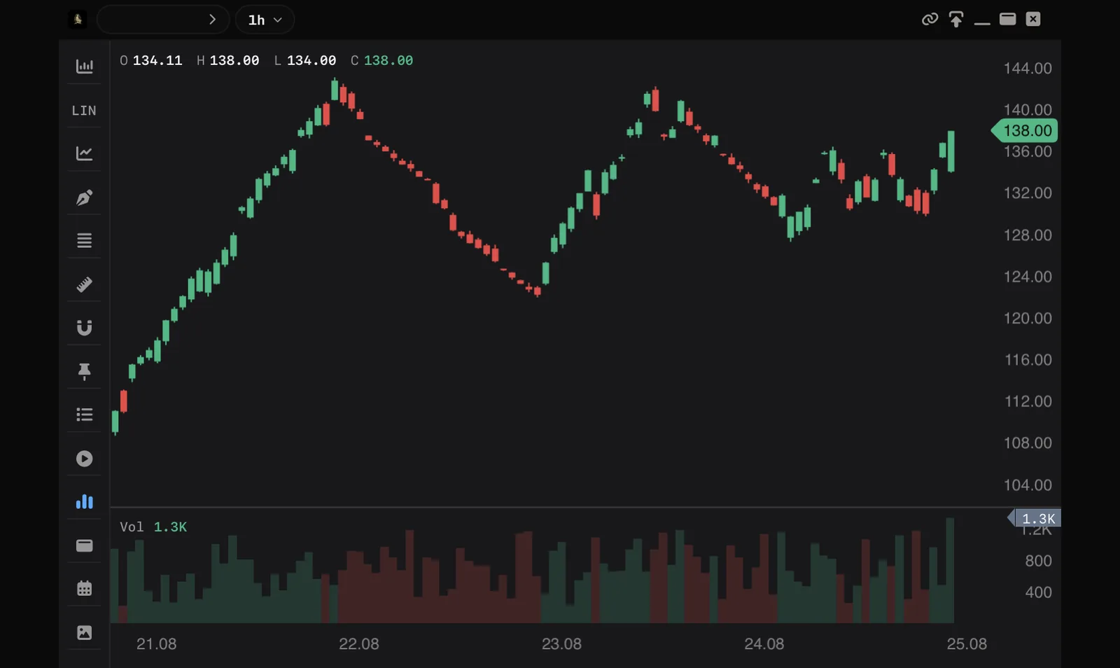Click the card panel icon
This screenshot has width=1120, height=668.
(x=84, y=545)
